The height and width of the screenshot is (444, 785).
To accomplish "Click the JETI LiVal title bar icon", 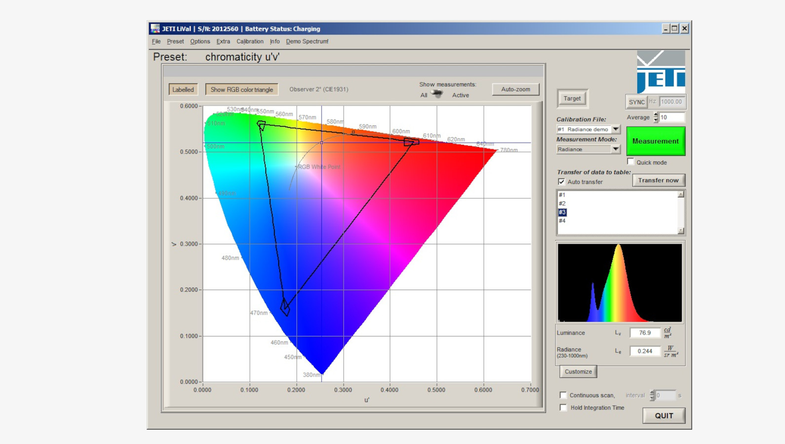I will point(155,29).
